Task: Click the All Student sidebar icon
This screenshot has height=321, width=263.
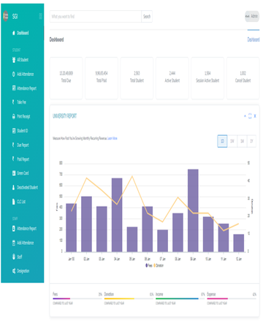Action: pyautogui.click(x=14, y=60)
